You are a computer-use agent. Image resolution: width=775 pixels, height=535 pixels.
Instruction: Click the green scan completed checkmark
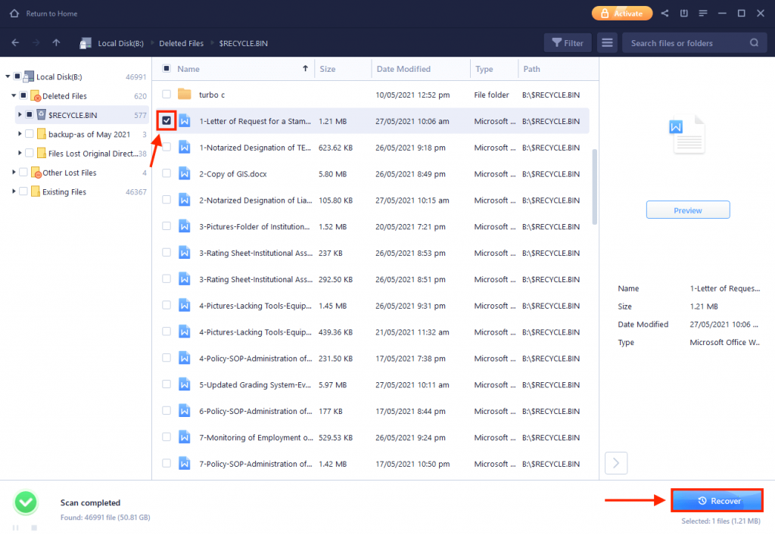(25, 502)
